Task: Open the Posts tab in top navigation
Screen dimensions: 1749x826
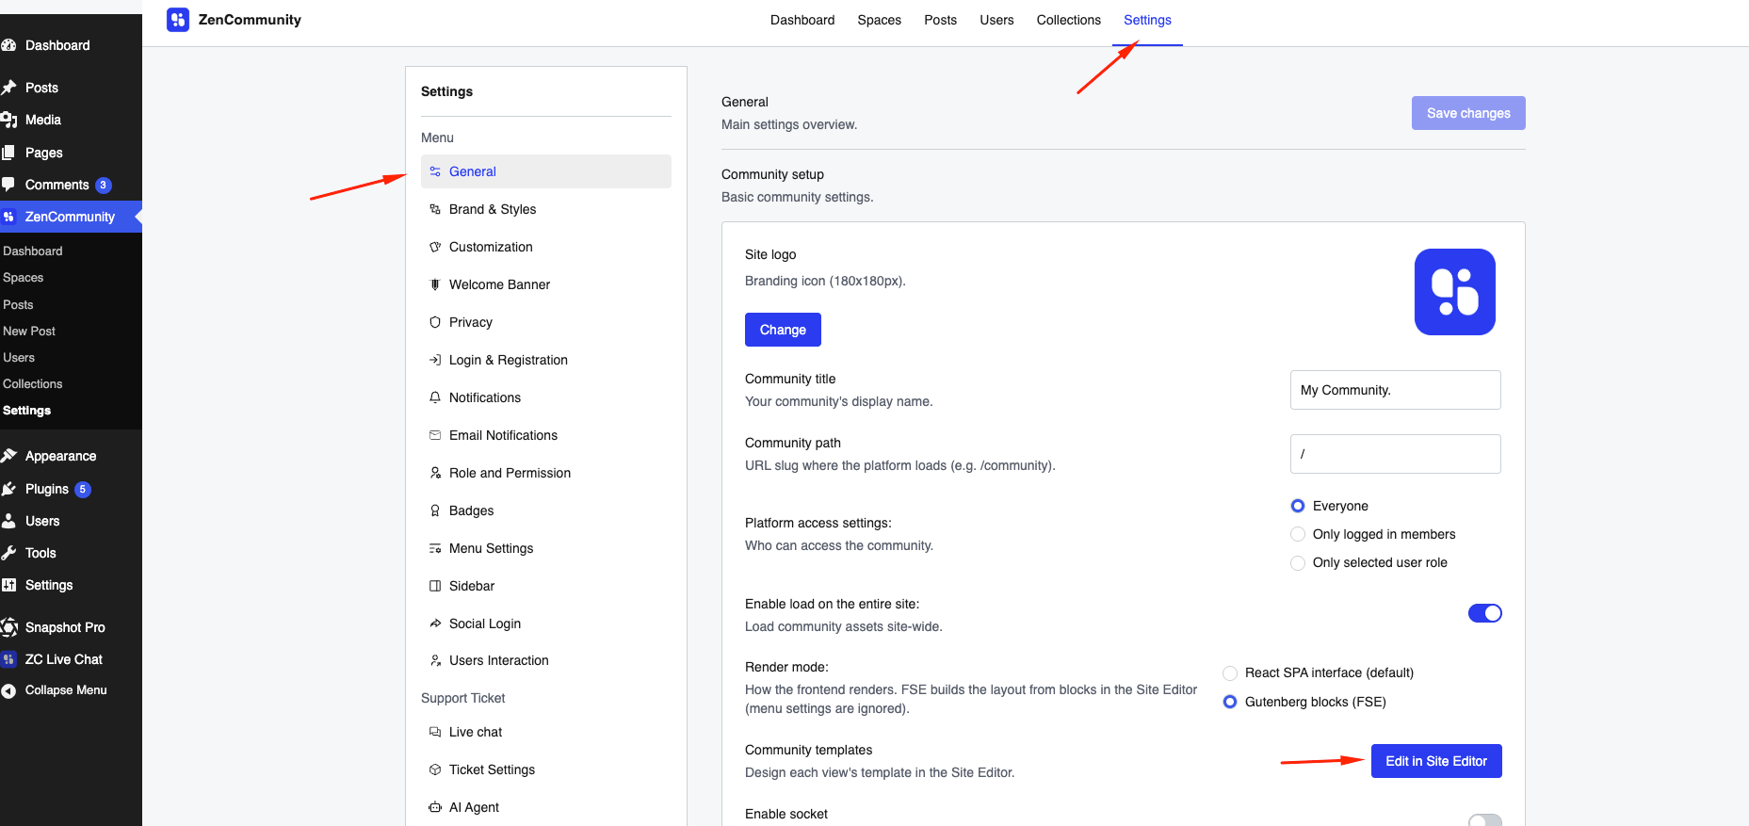Action: 940,20
